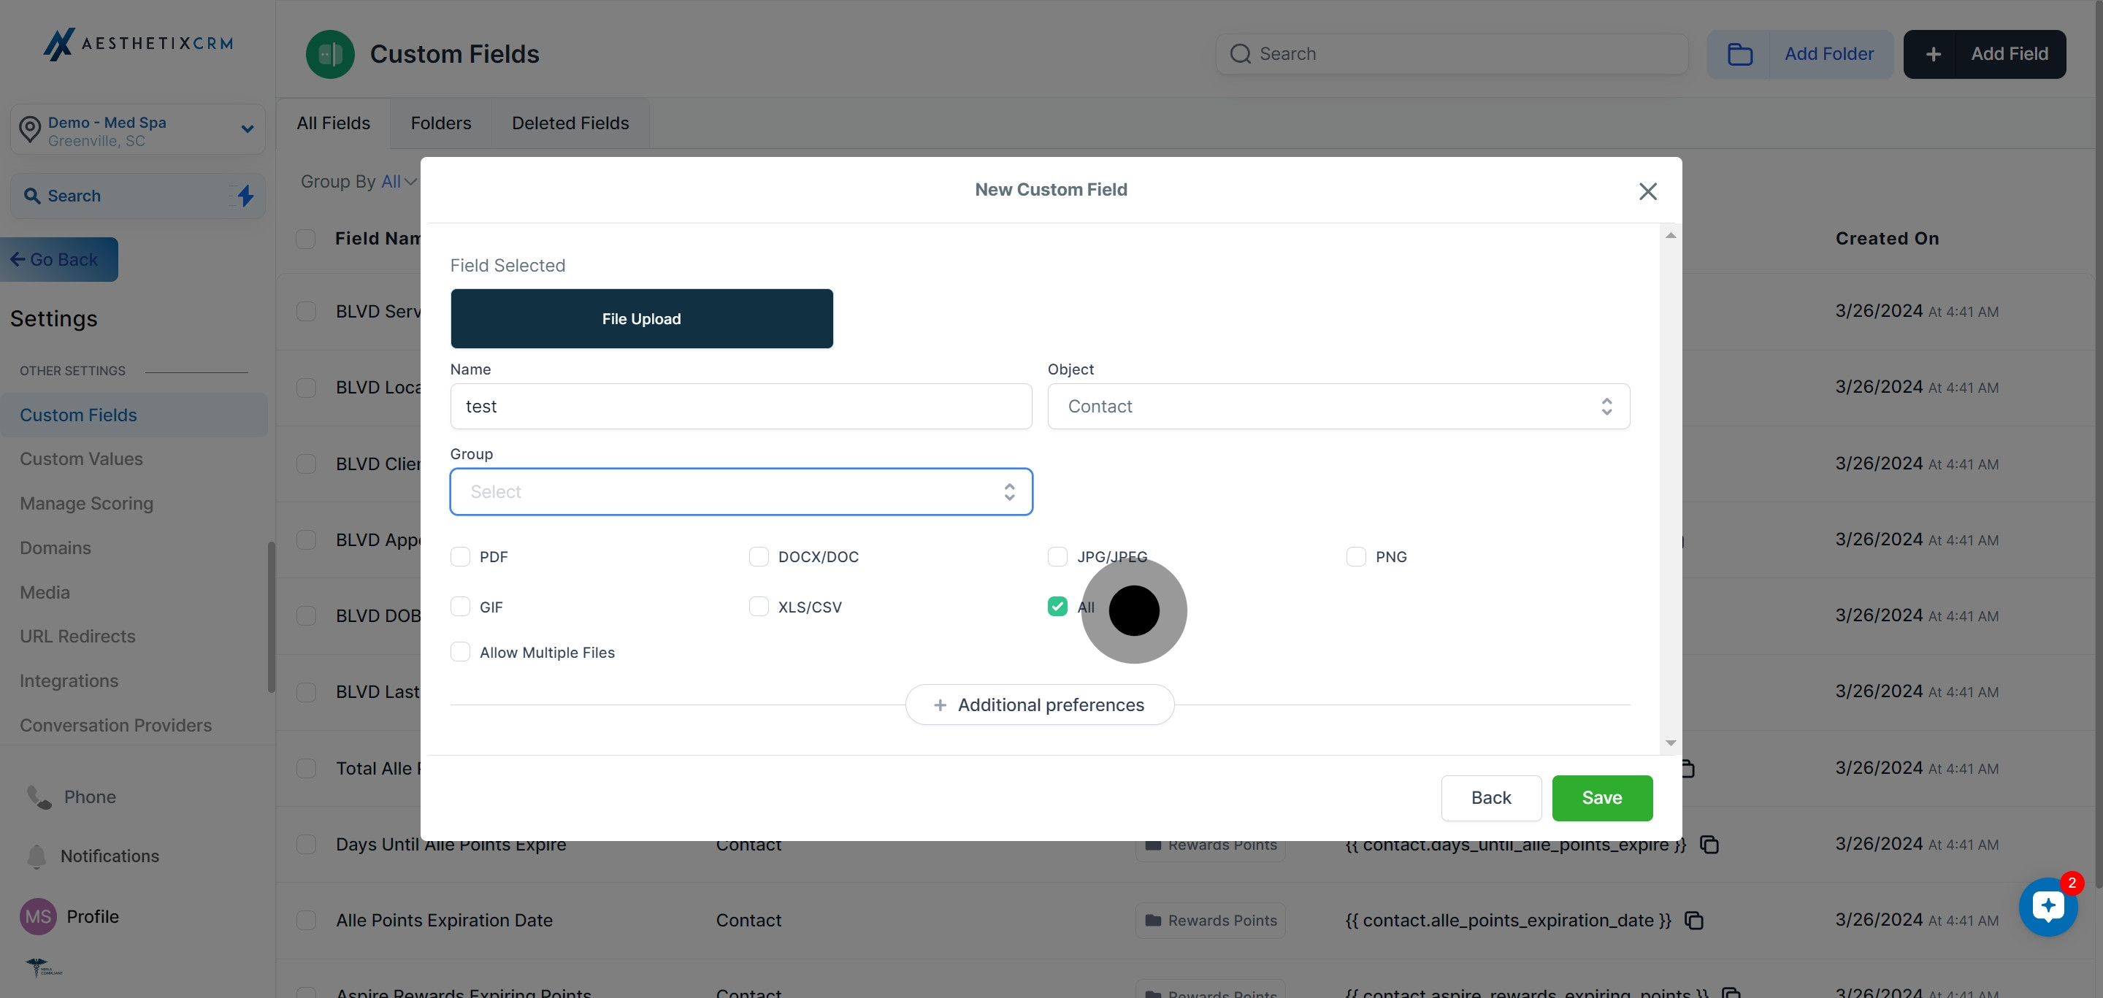Image resolution: width=2103 pixels, height=998 pixels.
Task: Open Notifications bell icon
Action: 37,856
